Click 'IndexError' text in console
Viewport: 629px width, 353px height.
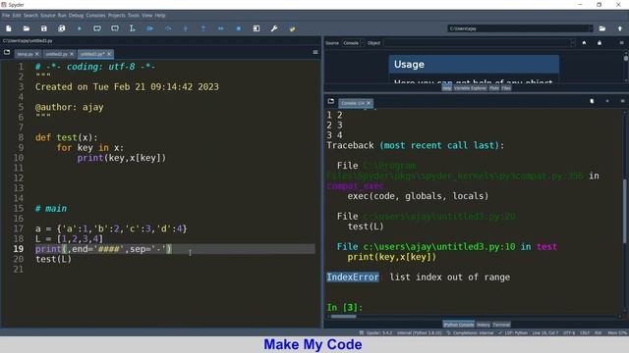tap(353, 277)
